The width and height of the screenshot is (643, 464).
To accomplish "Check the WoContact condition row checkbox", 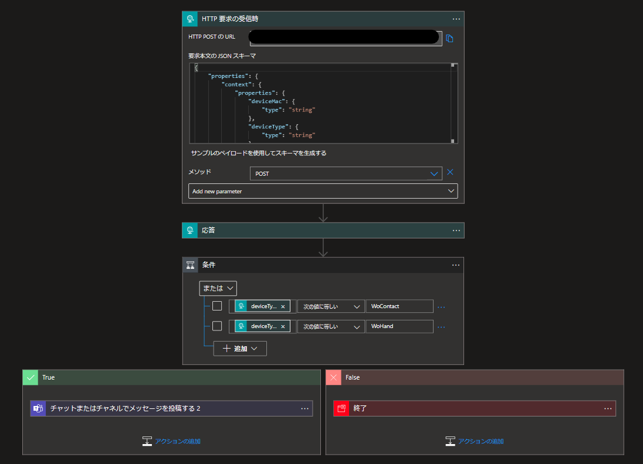I will [216, 306].
